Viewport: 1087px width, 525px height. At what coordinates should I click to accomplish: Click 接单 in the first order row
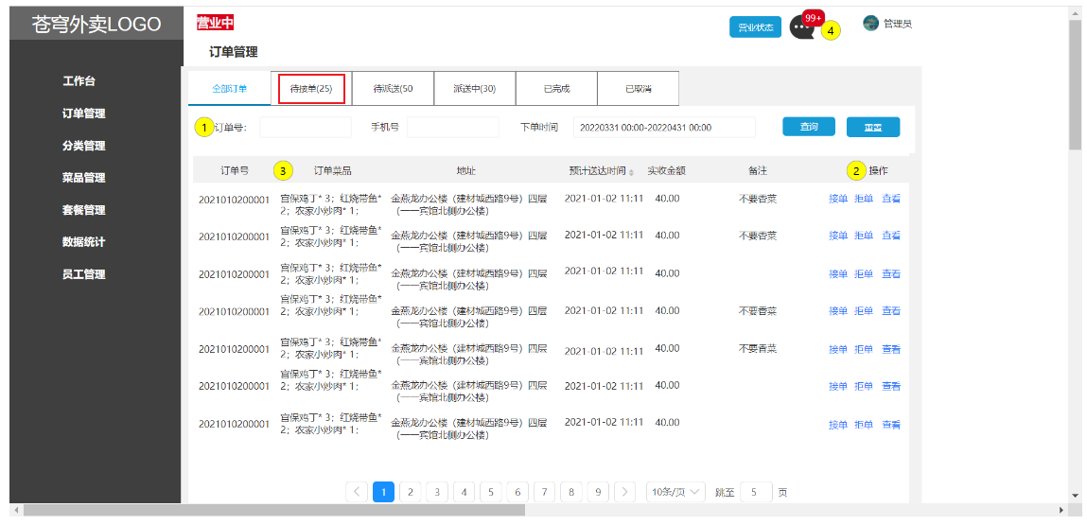[x=838, y=199]
